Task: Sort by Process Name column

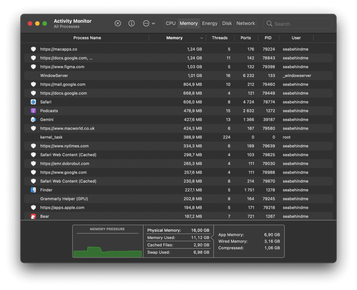Action: 87,38
